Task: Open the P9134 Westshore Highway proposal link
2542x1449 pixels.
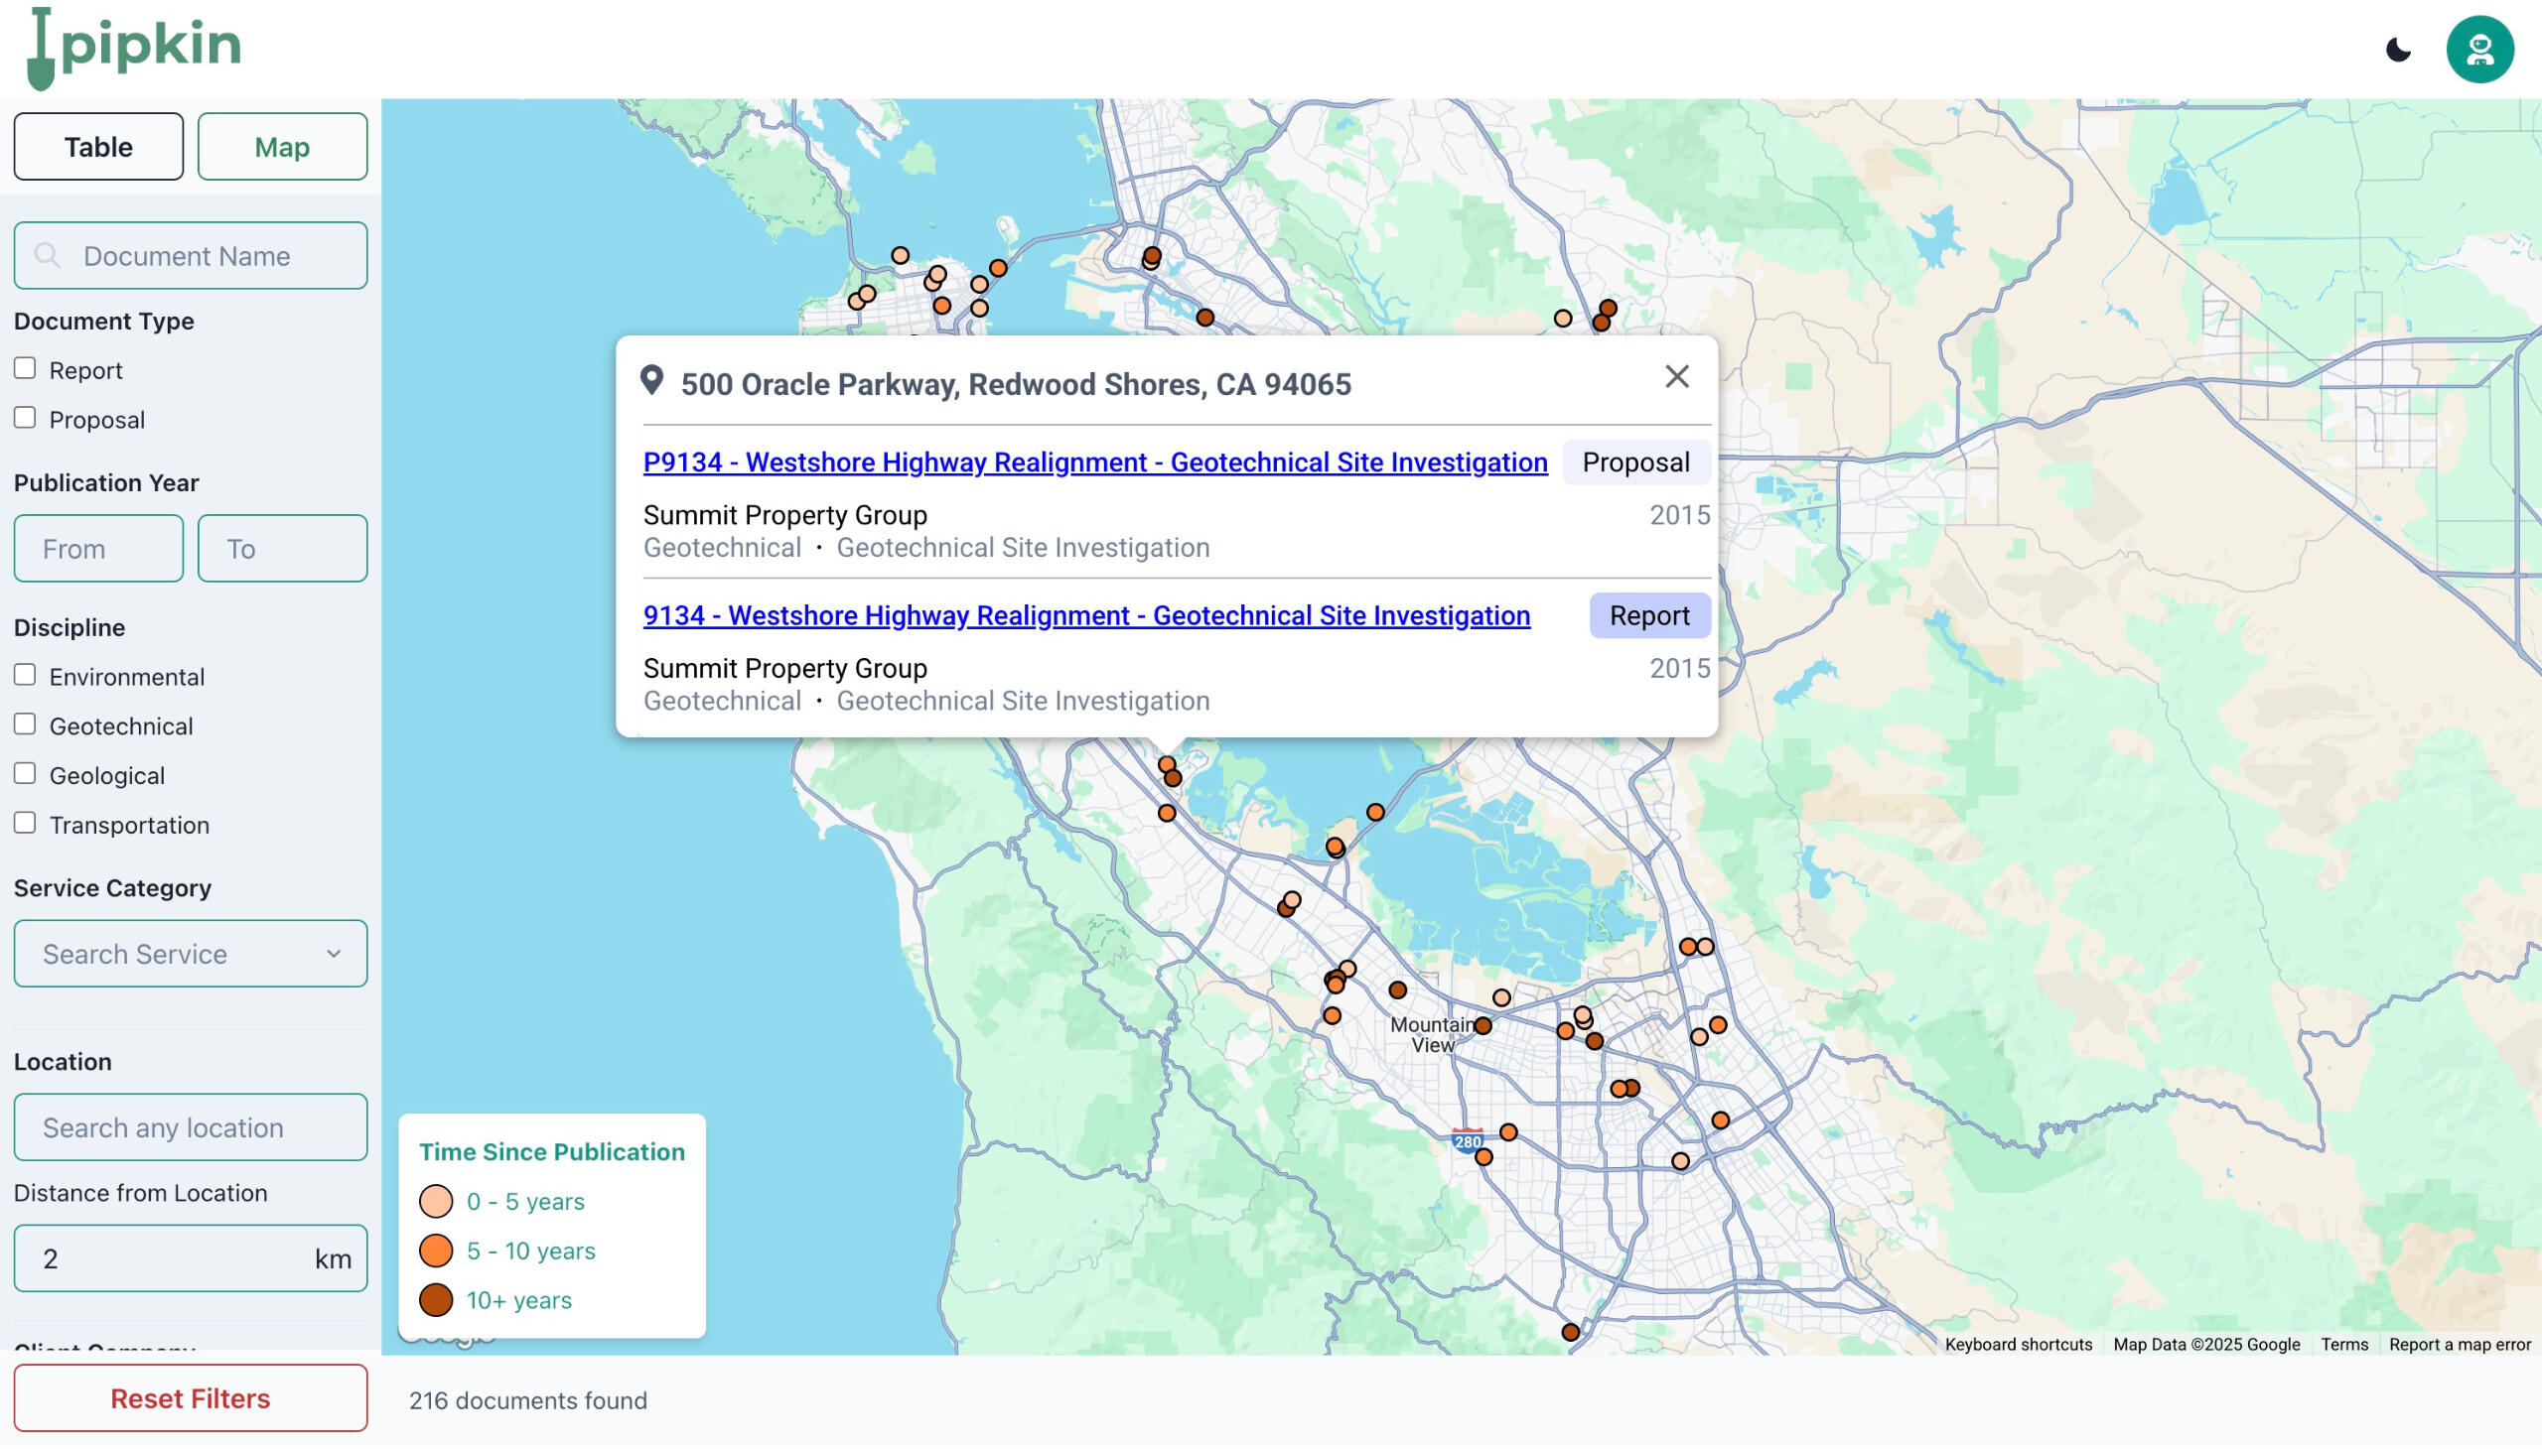Action: click(1094, 461)
